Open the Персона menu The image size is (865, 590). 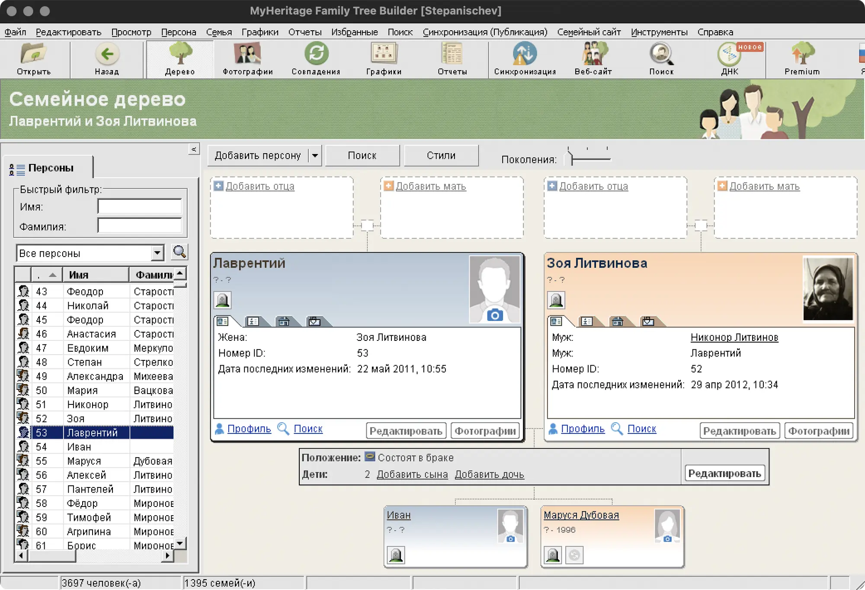(x=179, y=32)
